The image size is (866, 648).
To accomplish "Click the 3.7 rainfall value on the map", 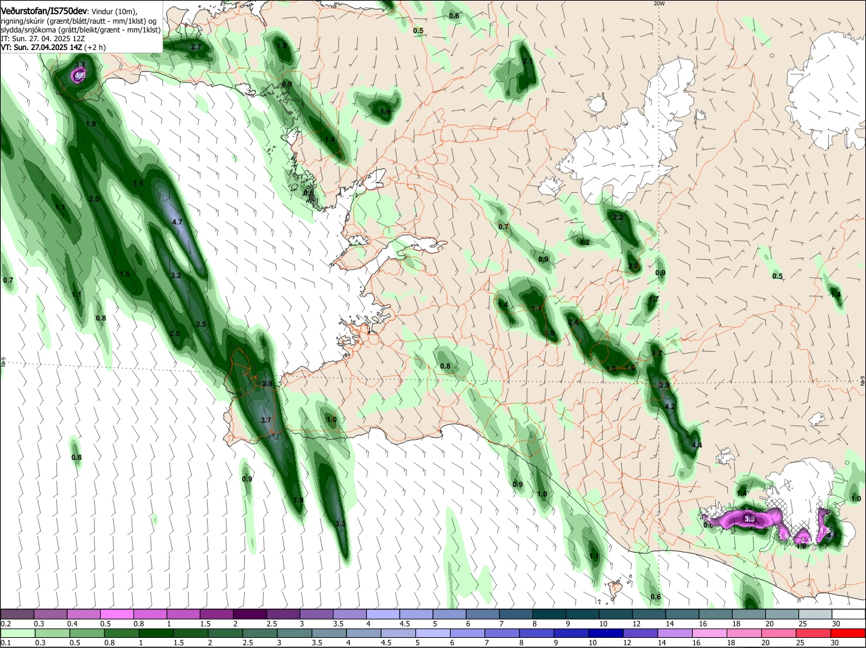I will coord(266,420).
